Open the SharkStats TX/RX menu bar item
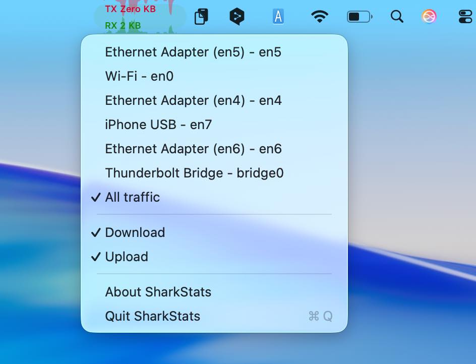Viewport: 476px width, 364px height. click(x=140, y=17)
